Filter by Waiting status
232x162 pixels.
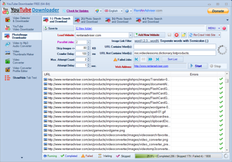point(105,156)
